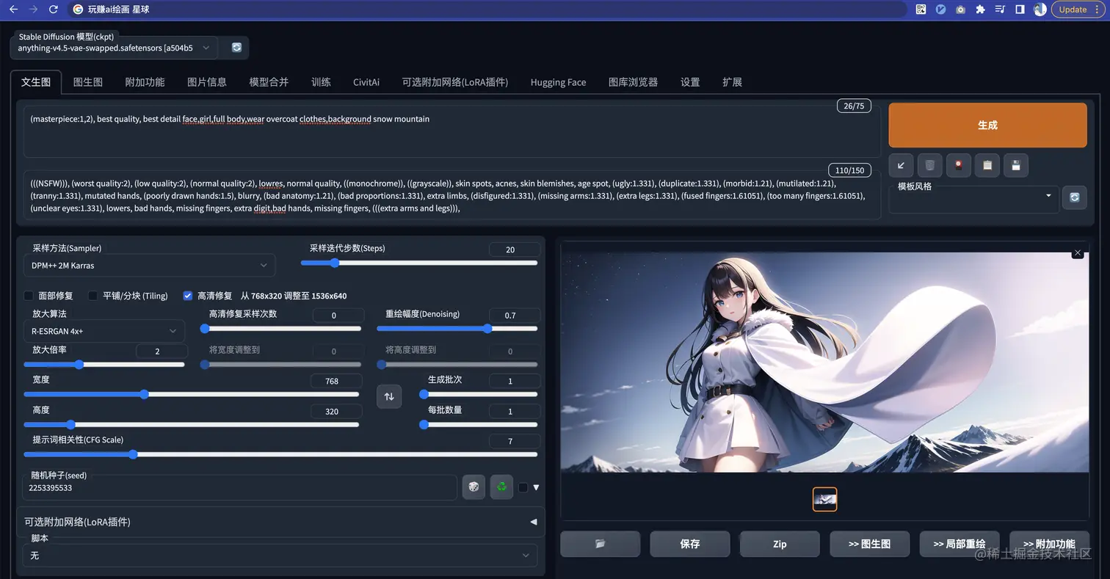Screen dimensions: 1110x579
Task: Open the output folder icon button
Action: click(x=600, y=544)
